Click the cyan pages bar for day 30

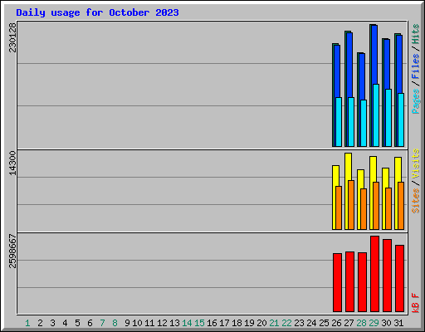coord(388,118)
